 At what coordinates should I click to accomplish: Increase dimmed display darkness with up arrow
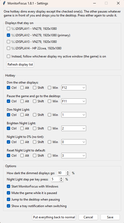point(68,172)
